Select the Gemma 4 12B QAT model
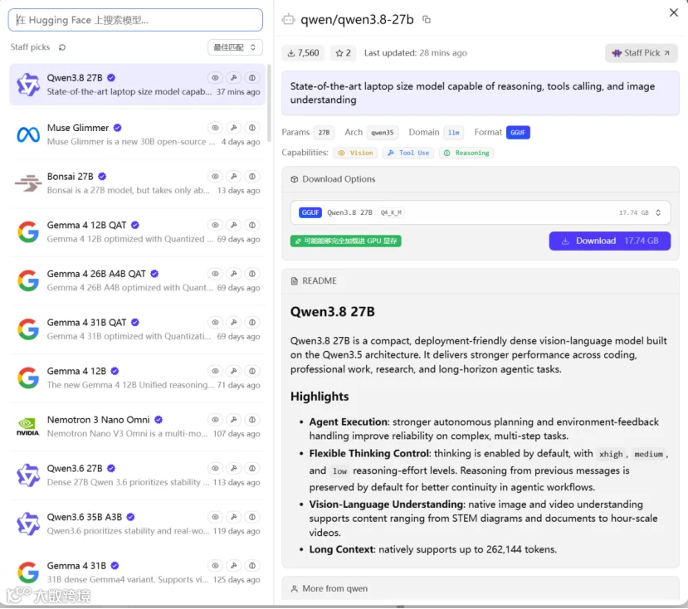 click(x=137, y=231)
